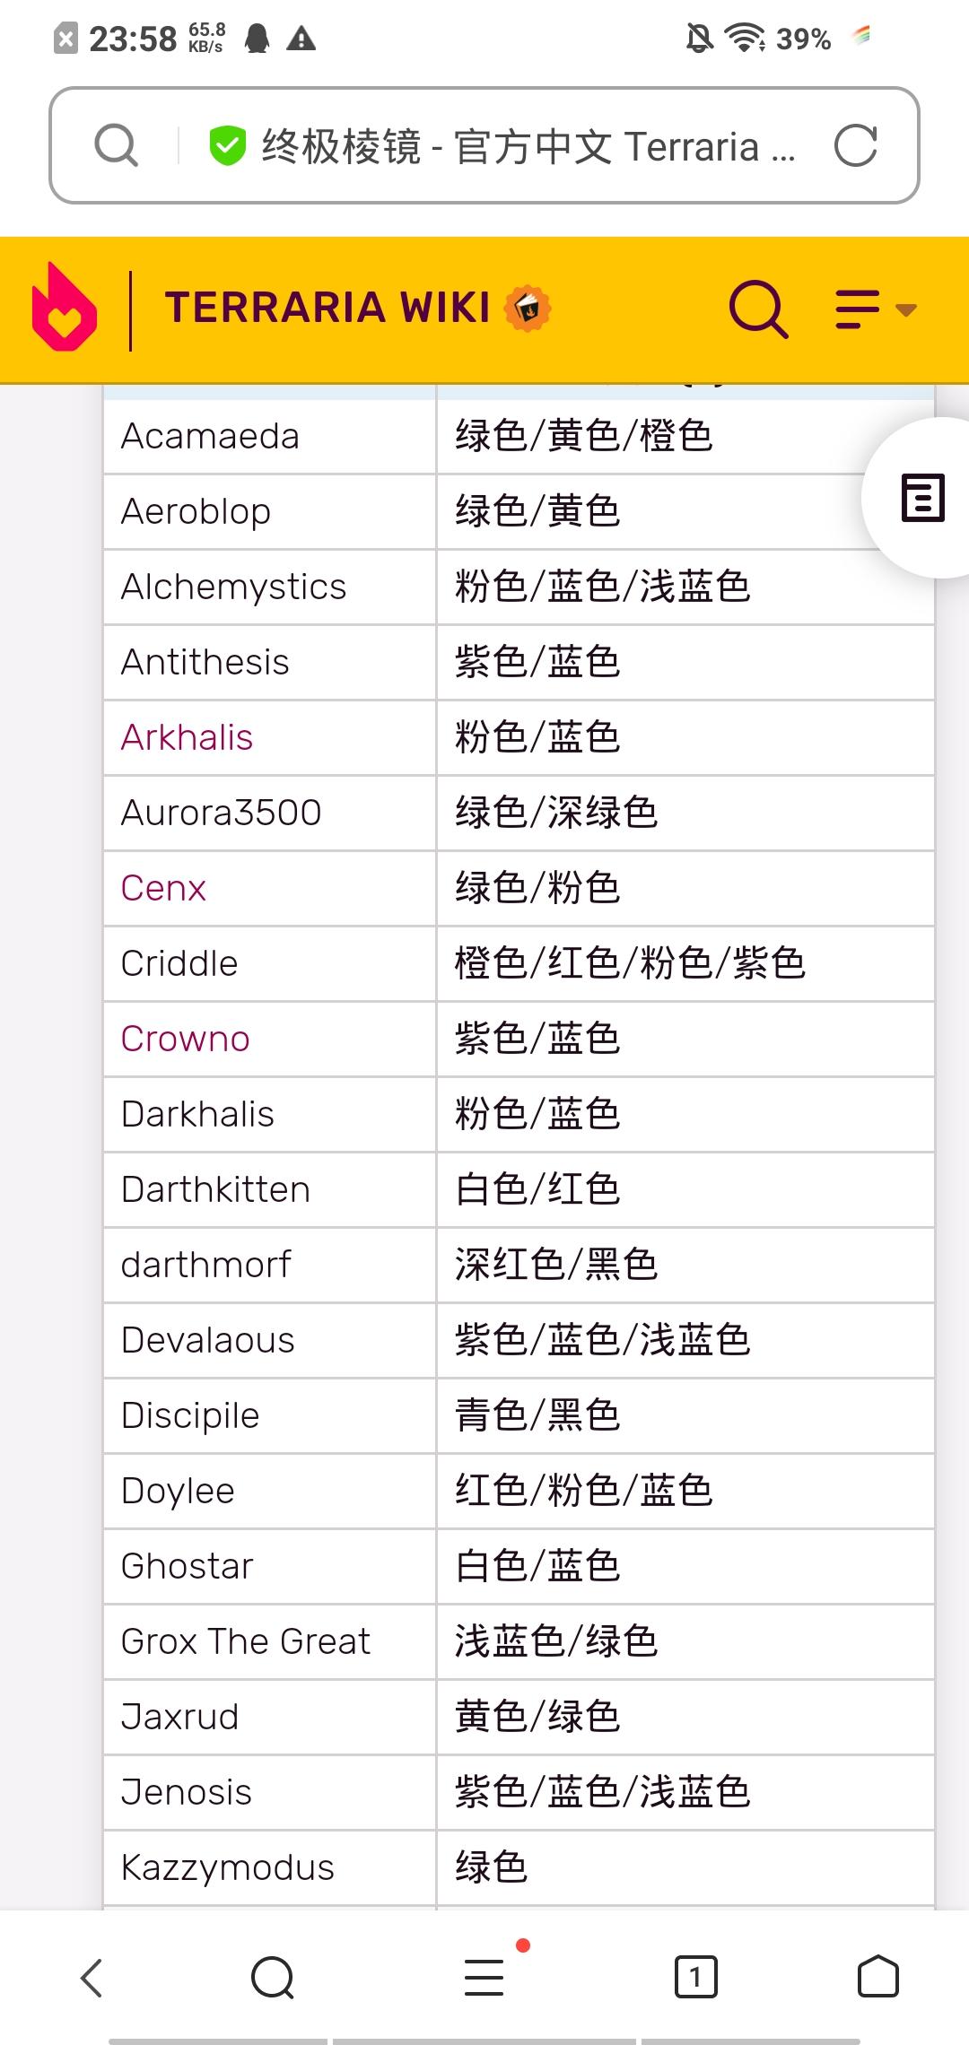
Task: Open browser search in bottom bar
Action: [x=273, y=1978]
